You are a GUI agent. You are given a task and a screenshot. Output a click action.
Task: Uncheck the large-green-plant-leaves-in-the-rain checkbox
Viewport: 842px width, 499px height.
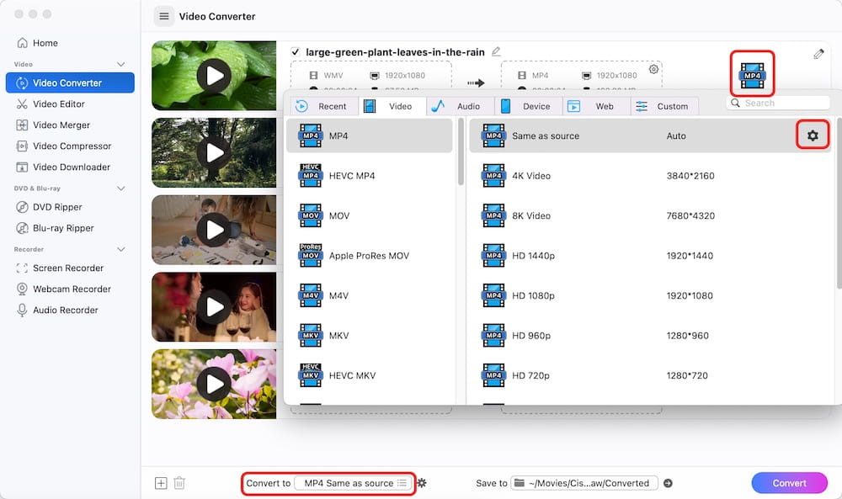pos(295,51)
